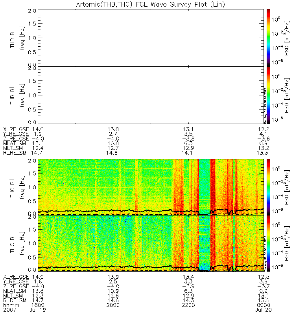Click 'MLAT_SM' label in the lower ephemeris table
The width and height of the screenshot is (295, 314).
15,291
